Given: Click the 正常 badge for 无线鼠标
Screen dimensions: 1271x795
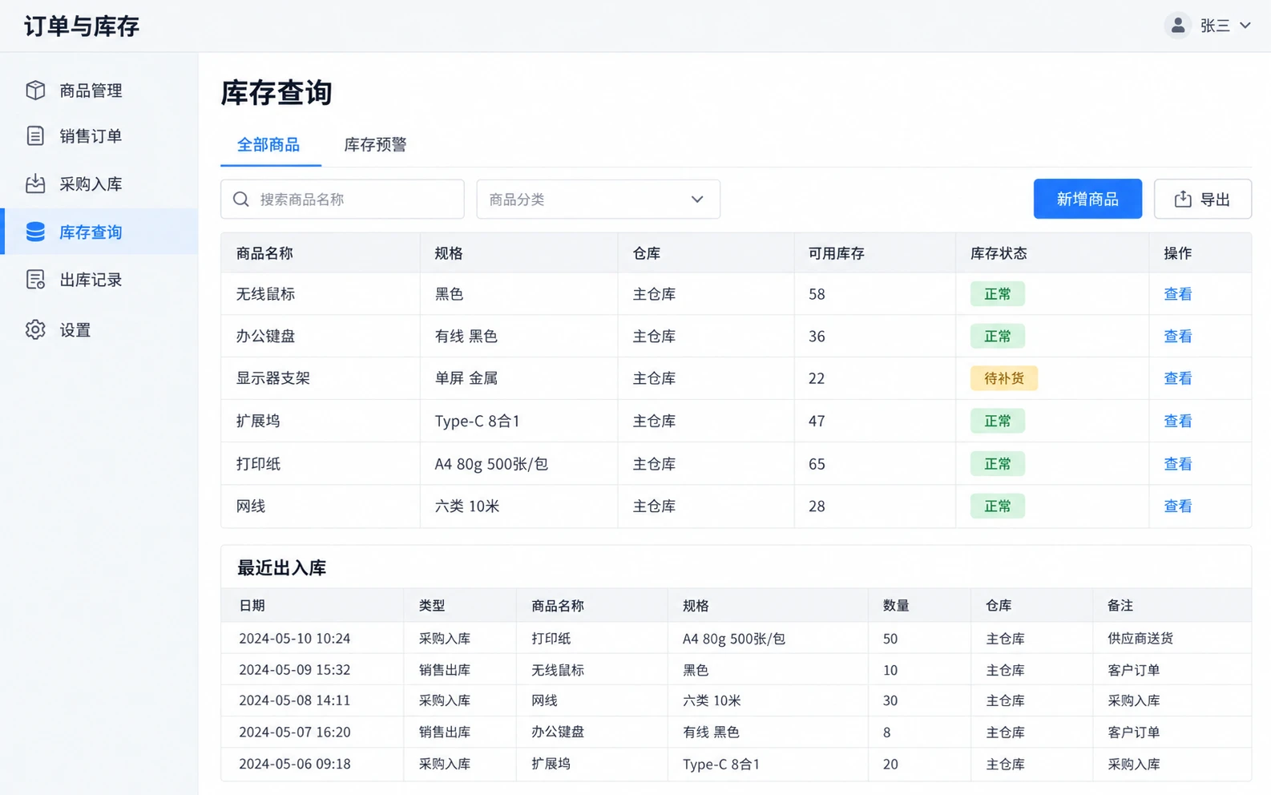Looking at the screenshot, I should (997, 294).
